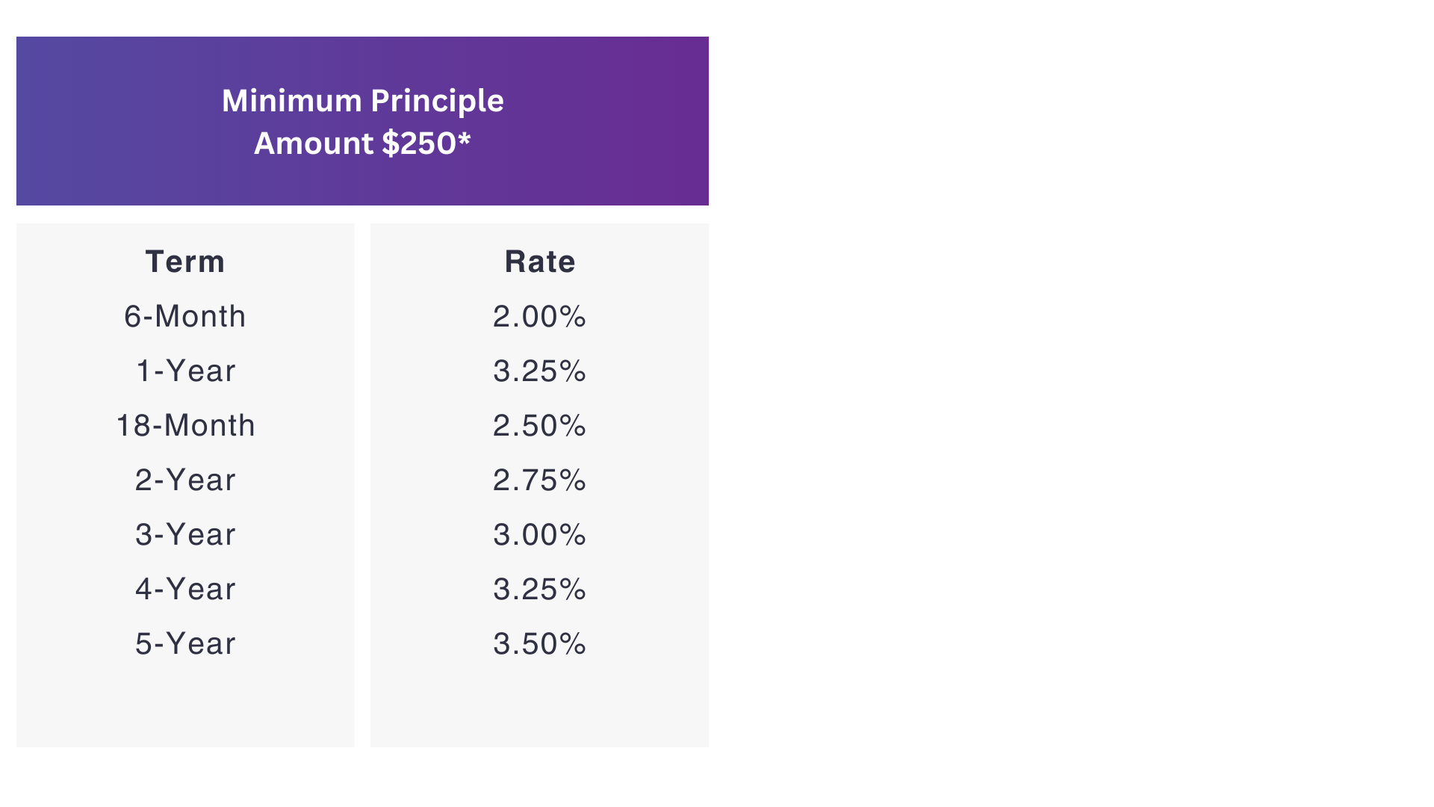This screenshot has width=1434, height=807.
Task: Select the 3.25% rate beside 1-Year
Action: point(539,371)
